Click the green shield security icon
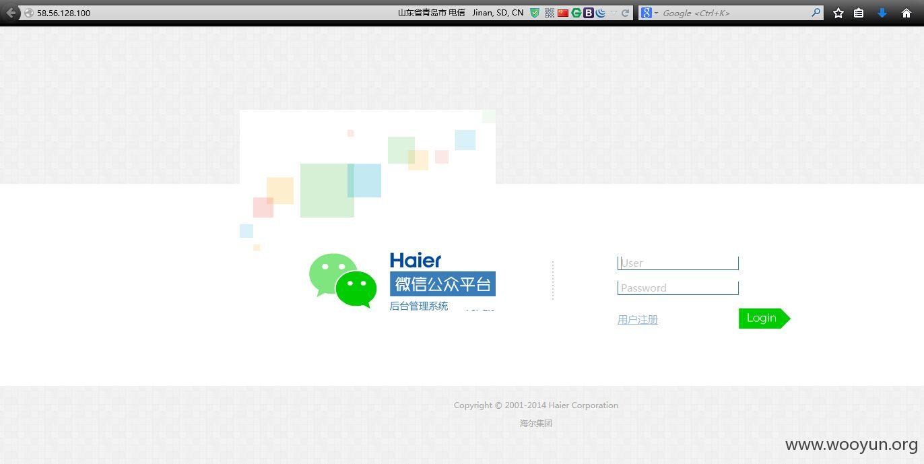This screenshot has width=924, height=464. [x=535, y=13]
